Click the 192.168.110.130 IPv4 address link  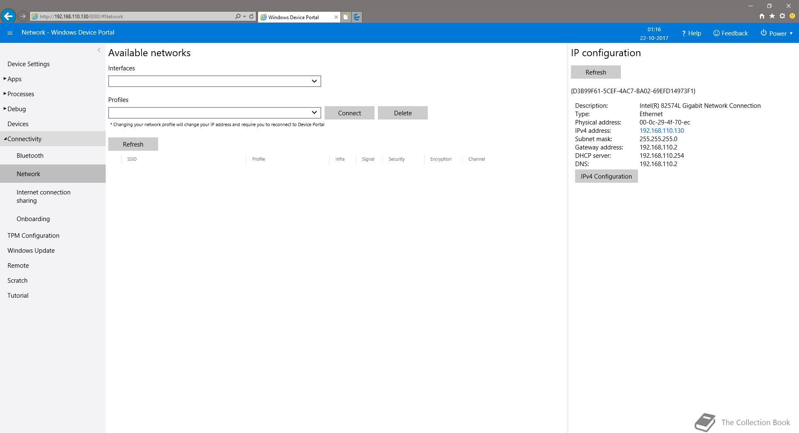coord(662,131)
